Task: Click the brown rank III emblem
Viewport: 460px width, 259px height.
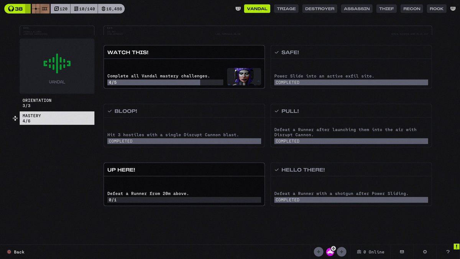Action: (41, 8)
